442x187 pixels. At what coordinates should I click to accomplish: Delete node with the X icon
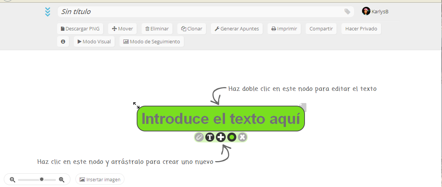[243, 138]
